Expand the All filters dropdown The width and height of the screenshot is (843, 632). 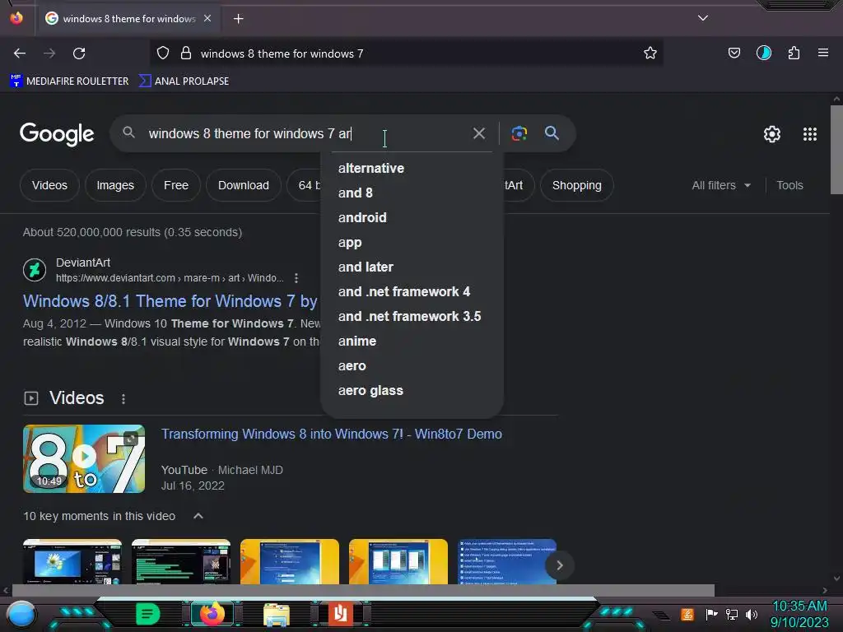pos(721,185)
